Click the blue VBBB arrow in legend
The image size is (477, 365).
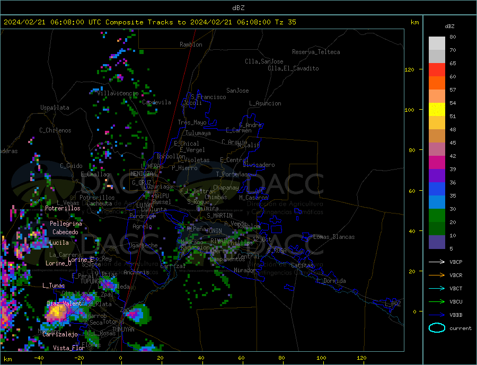click(x=437, y=315)
